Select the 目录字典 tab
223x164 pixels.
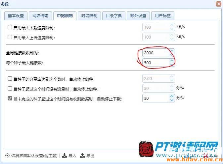114,15
